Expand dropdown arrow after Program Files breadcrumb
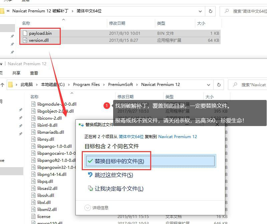The height and width of the screenshot is (224, 267). [104, 85]
